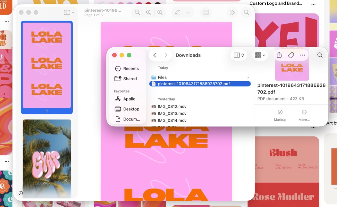This screenshot has width=337, height=207.
Task: Select IMG_0813.mov in Finder
Action: tap(200, 114)
